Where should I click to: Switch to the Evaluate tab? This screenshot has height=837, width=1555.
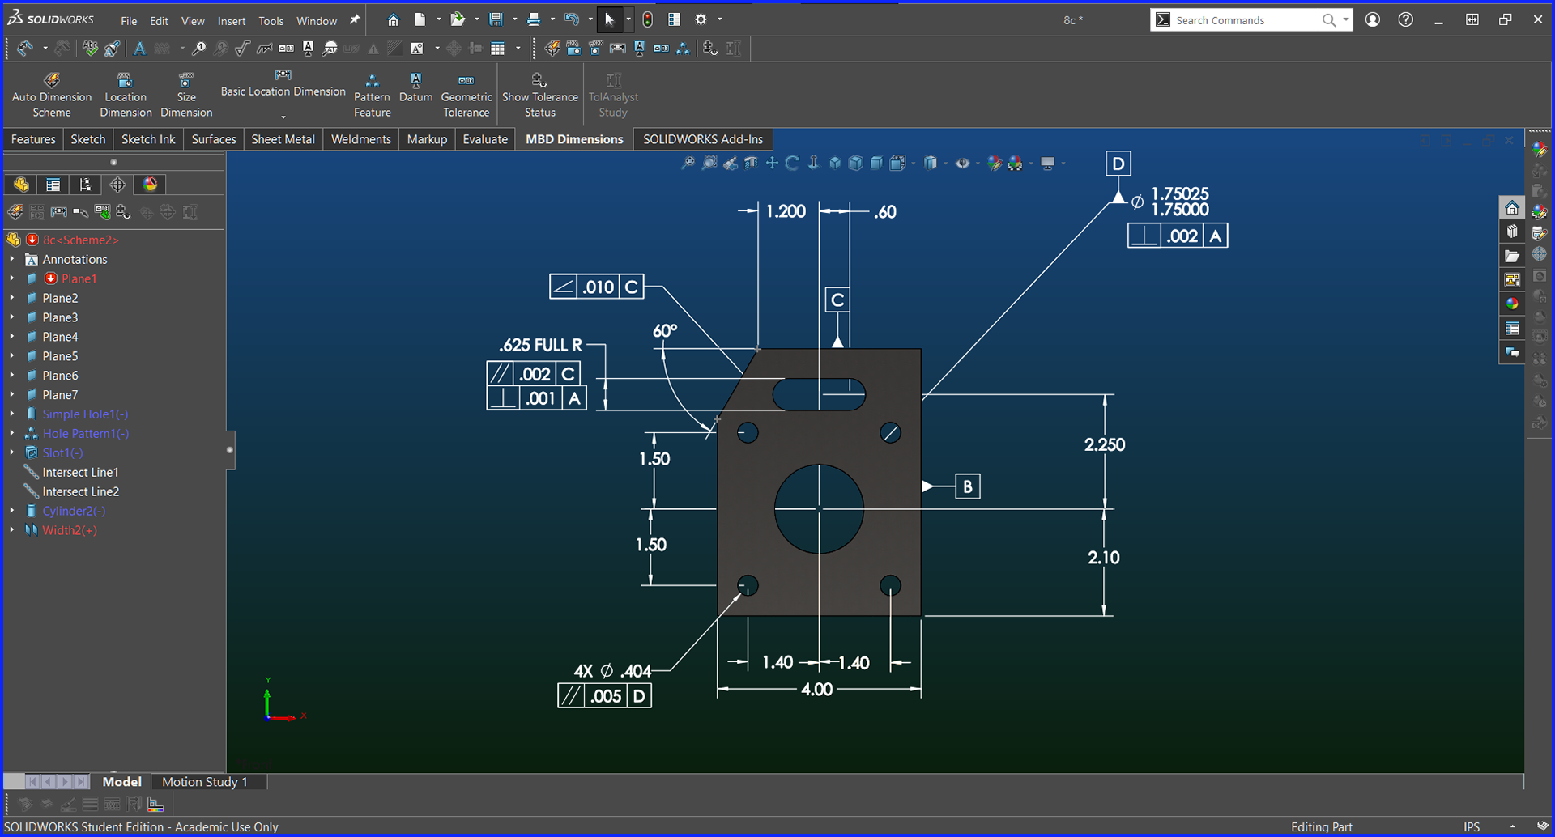click(x=485, y=139)
